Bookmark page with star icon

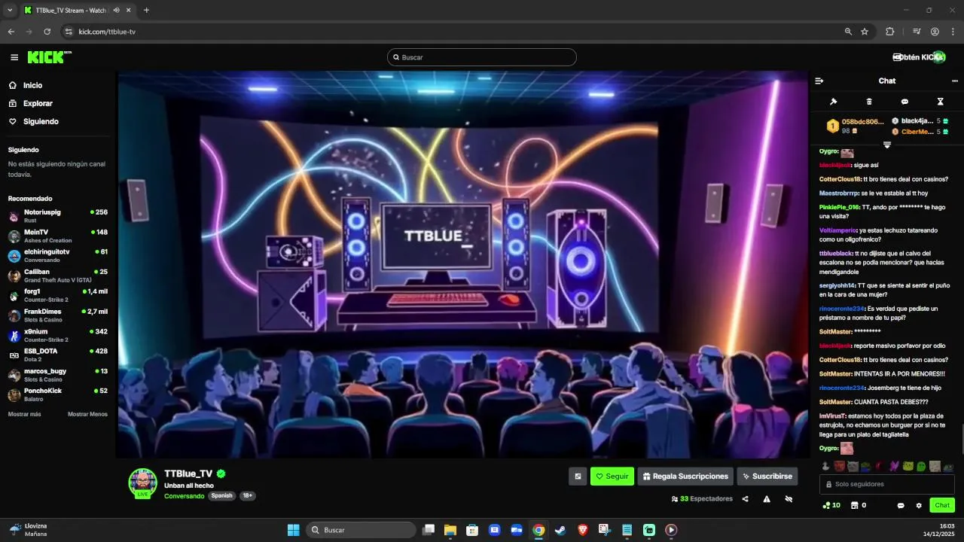[x=865, y=32]
